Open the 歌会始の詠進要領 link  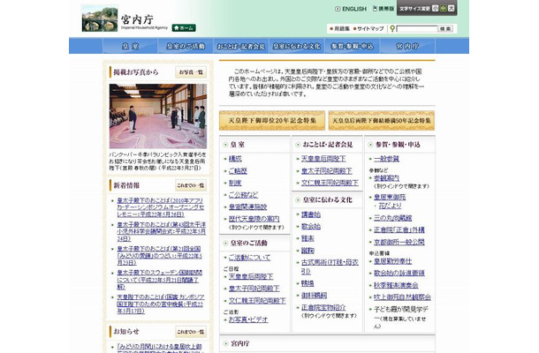click(399, 274)
